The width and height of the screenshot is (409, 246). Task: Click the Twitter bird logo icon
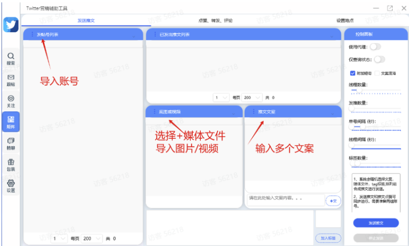pyautogui.click(x=11, y=25)
